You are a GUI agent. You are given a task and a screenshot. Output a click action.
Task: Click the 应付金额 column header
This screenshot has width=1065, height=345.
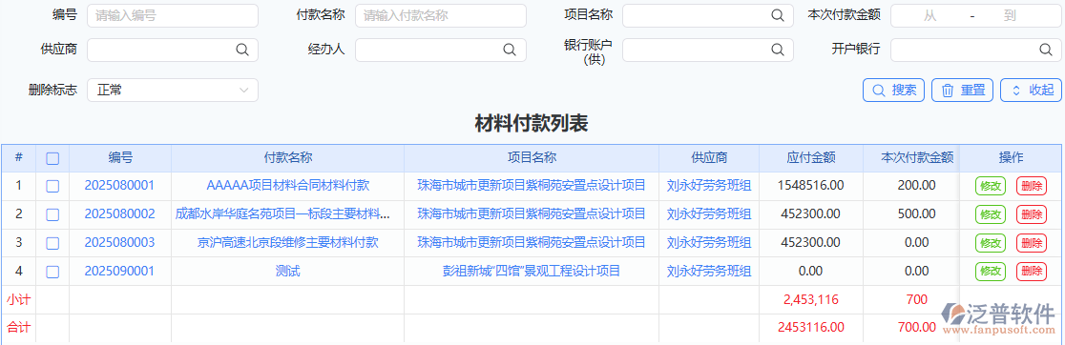click(x=811, y=158)
